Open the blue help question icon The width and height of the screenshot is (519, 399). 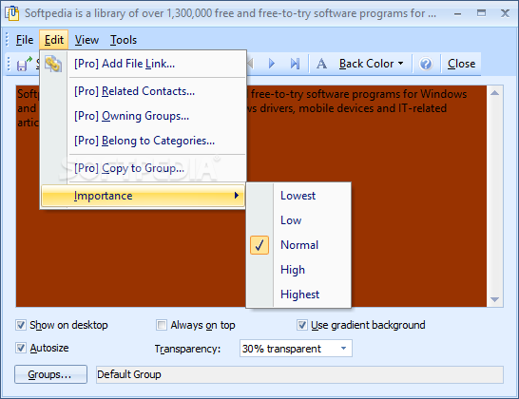[x=426, y=64]
